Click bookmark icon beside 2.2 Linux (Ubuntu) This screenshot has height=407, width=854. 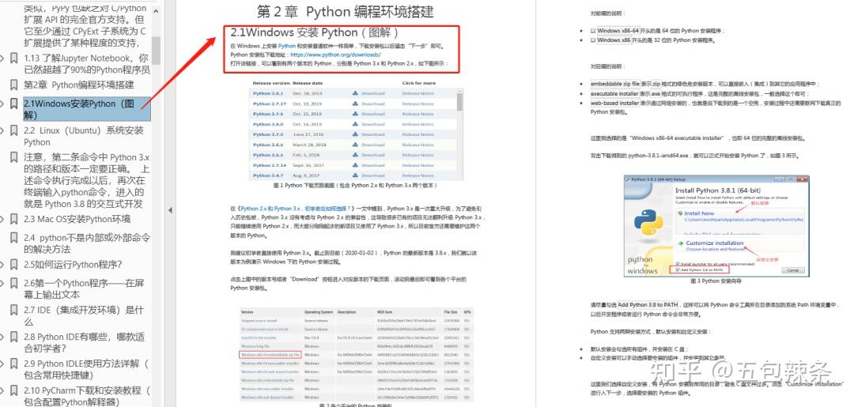pyautogui.click(x=13, y=130)
